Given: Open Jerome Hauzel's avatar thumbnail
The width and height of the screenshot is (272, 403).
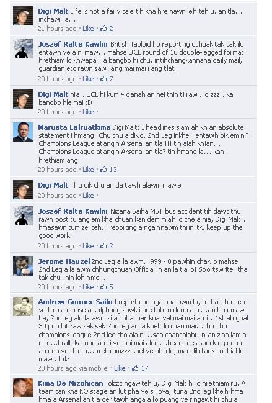Looking at the screenshot, I should pos(23,266).
